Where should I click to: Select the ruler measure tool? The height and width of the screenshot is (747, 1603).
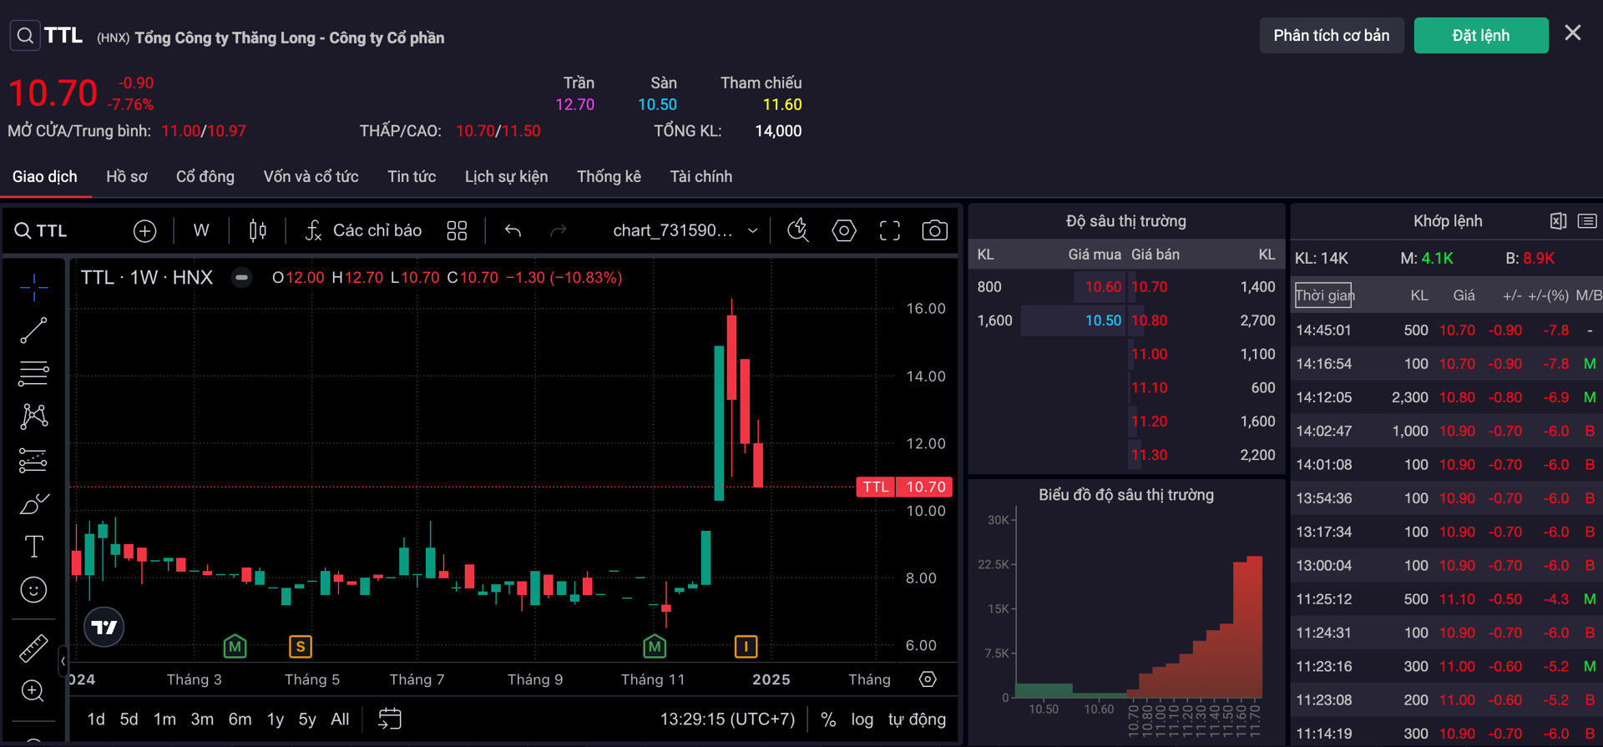(x=33, y=648)
